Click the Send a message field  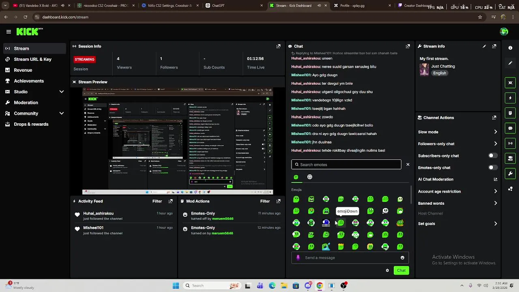pyautogui.click(x=350, y=258)
